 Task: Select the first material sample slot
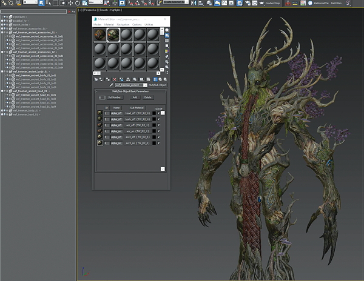click(x=100, y=35)
